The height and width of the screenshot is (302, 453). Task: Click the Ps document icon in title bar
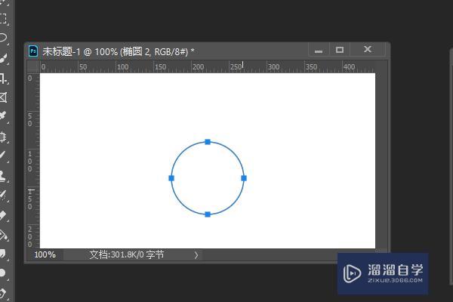click(x=33, y=51)
